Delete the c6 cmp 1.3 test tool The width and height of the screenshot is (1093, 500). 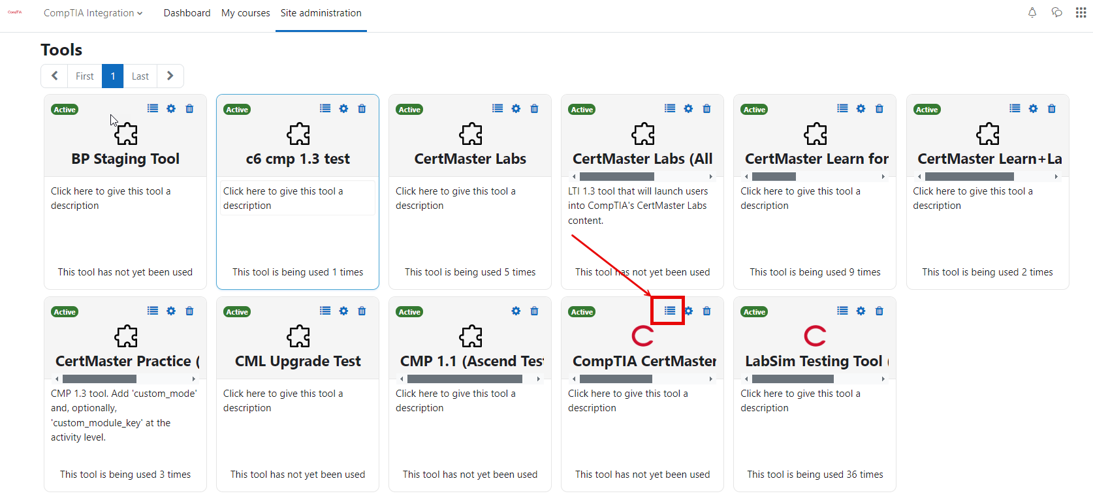tap(362, 108)
